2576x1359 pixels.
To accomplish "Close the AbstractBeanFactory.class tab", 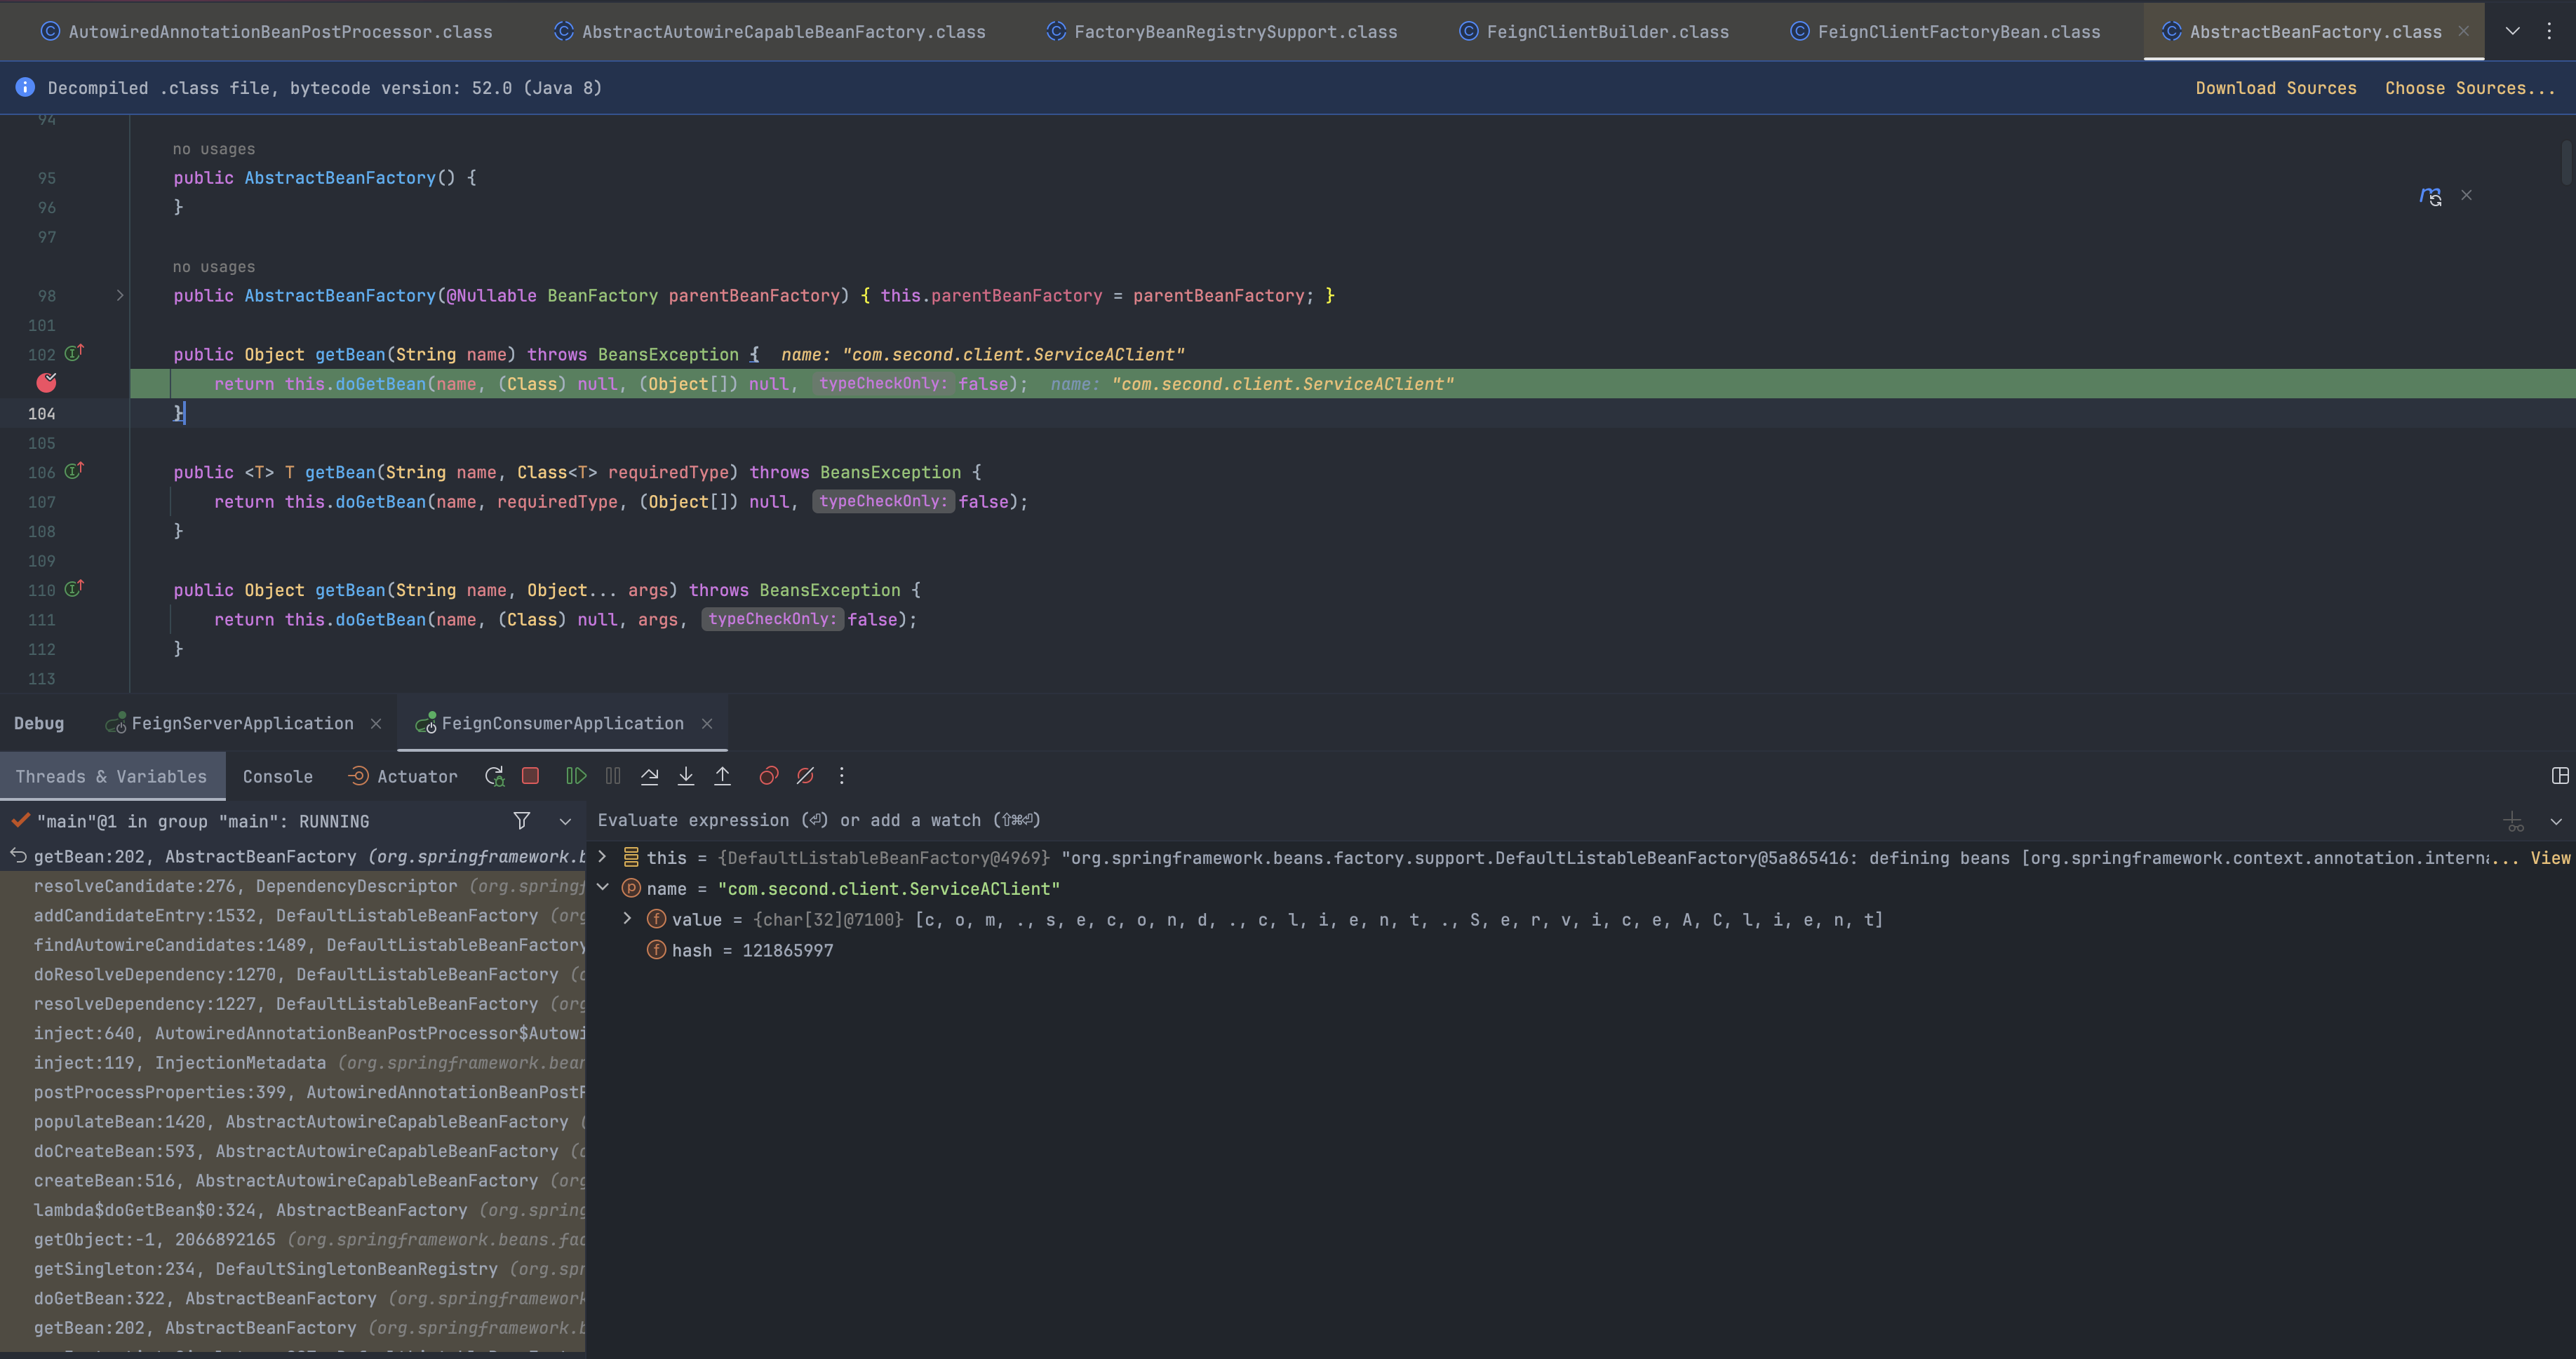I will [2464, 32].
